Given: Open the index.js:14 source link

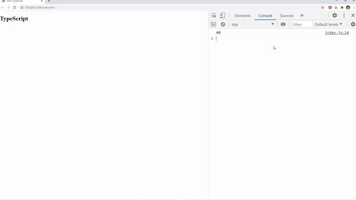Looking at the screenshot, I should click(x=337, y=32).
